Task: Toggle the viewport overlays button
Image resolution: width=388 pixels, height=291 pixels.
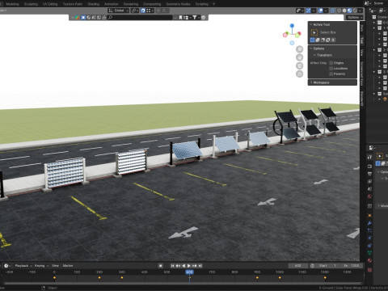Action: tap(321, 11)
